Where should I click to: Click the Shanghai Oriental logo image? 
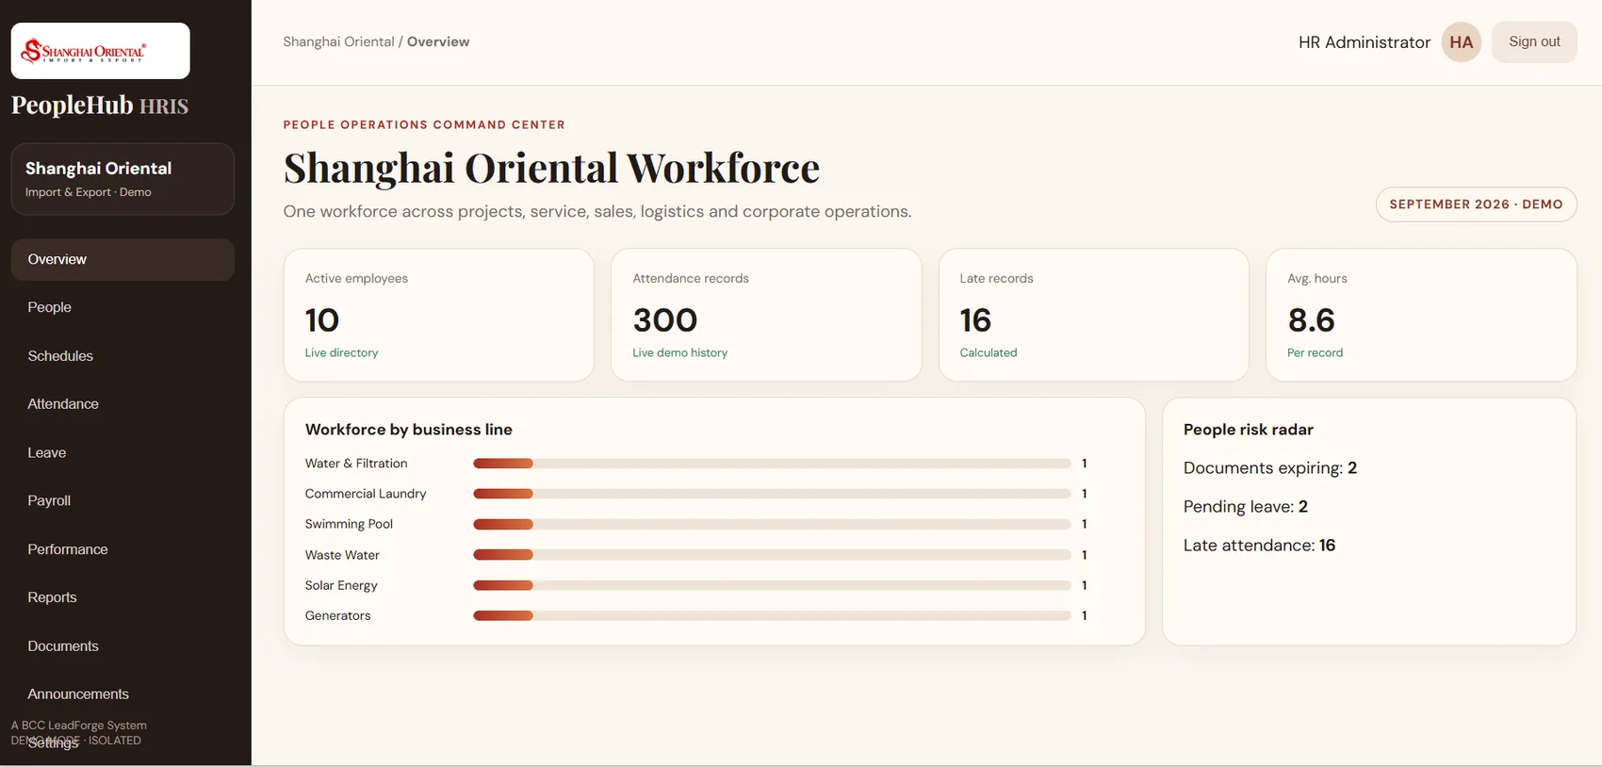(x=100, y=51)
